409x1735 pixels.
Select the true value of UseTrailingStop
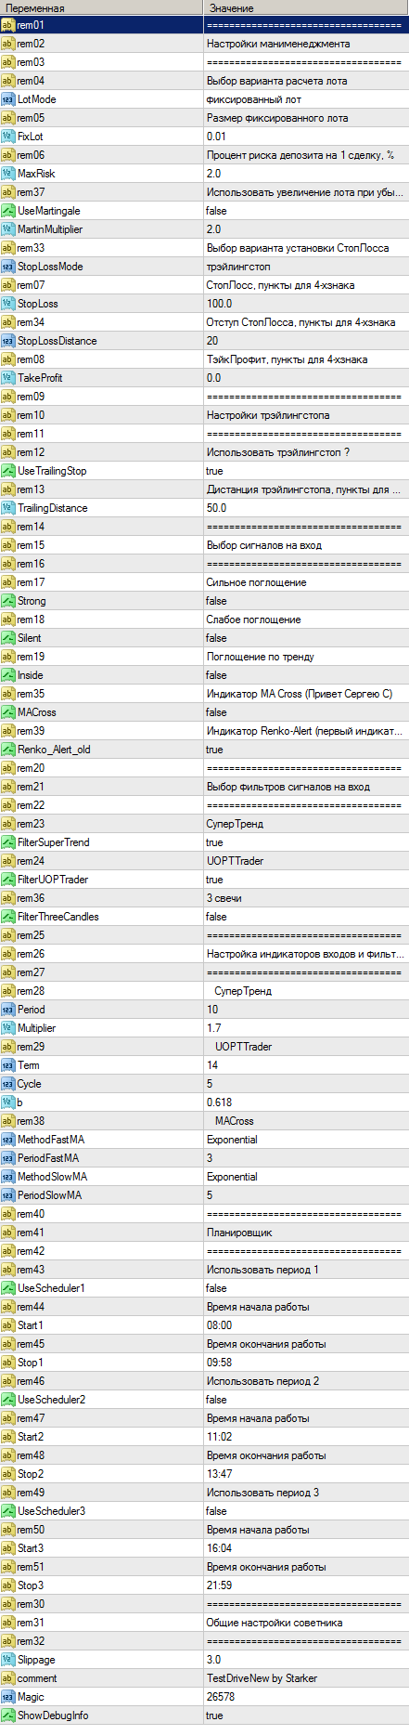(214, 471)
